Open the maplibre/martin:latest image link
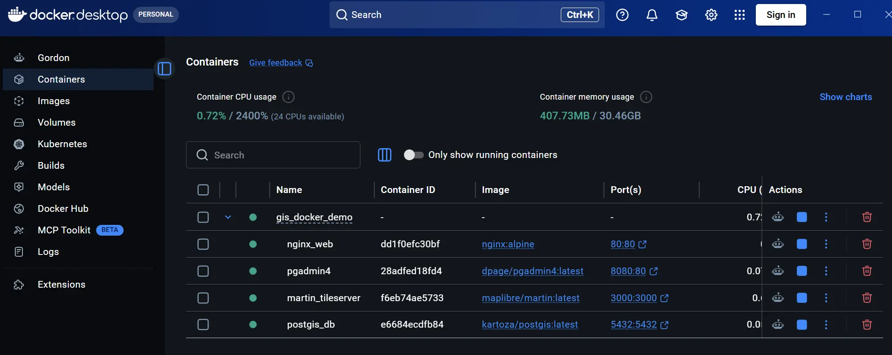Image resolution: width=892 pixels, height=355 pixels. (x=531, y=298)
